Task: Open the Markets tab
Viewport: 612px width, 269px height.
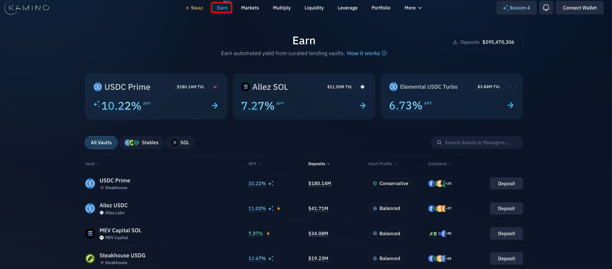Action: coord(250,8)
